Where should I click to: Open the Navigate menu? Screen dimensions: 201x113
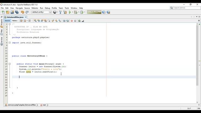tap(19, 8)
